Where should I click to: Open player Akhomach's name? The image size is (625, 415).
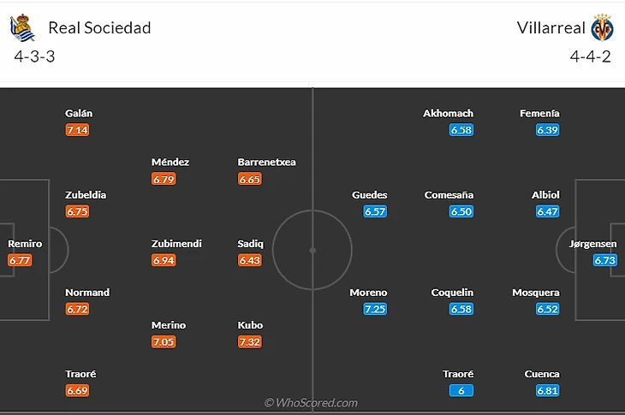pyautogui.click(x=448, y=113)
